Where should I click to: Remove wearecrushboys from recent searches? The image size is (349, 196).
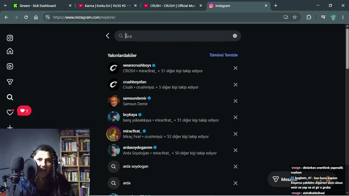click(x=235, y=68)
